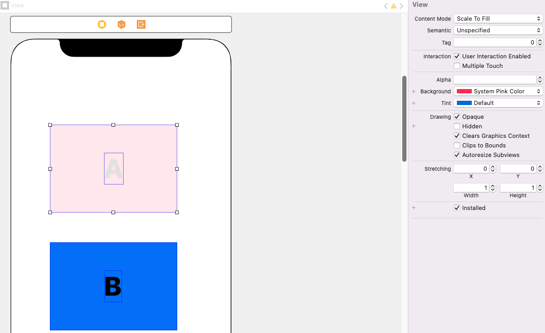Click the blue Tint color swatch
The width and height of the screenshot is (545, 333).
click(464, 103)
